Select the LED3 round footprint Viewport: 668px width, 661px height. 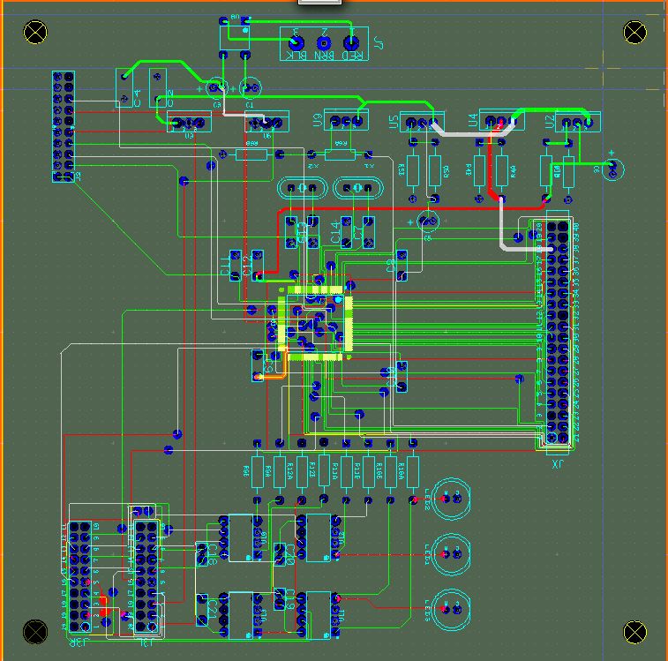pyautogui.click(x=451, y=610)
